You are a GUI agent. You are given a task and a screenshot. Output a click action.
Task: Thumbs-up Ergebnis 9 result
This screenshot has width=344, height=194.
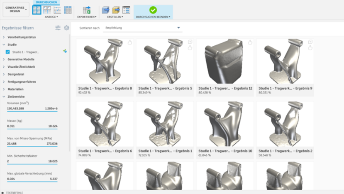[x=310, y=48]
